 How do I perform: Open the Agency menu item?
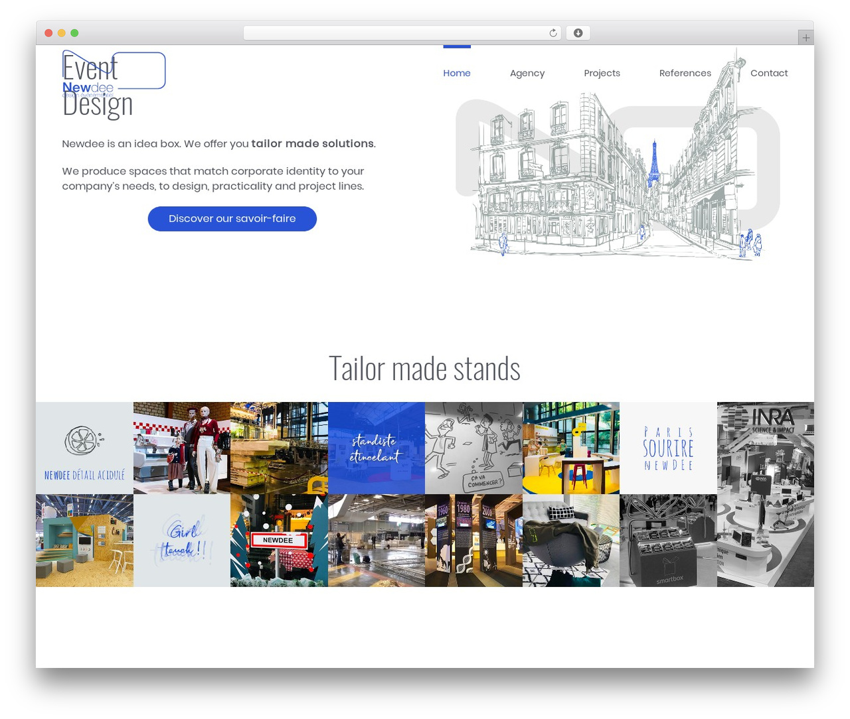coord(527,73)
